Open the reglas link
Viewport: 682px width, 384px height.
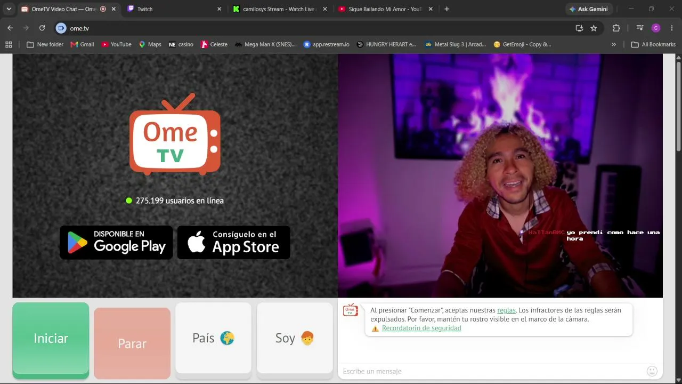pos(506,310)
